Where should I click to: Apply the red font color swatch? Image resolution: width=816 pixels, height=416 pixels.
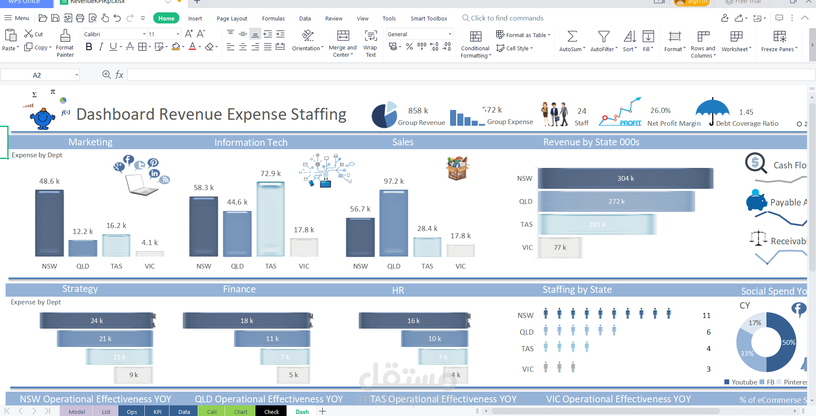click(193, 46)
